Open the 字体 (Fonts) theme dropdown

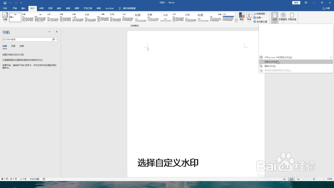[249, 17]
